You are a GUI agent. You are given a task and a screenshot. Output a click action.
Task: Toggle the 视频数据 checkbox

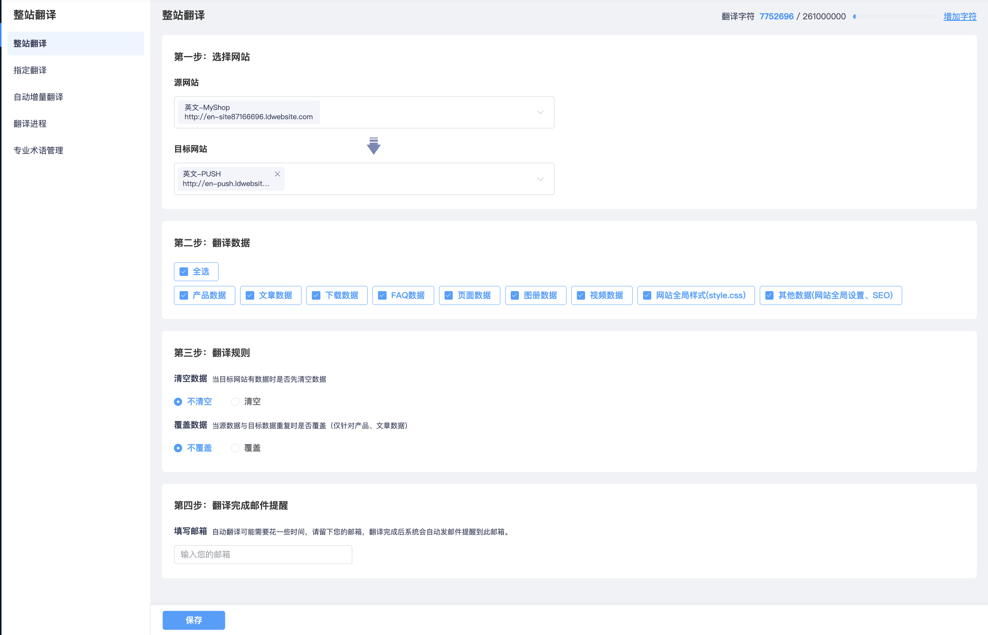(581, 296)
